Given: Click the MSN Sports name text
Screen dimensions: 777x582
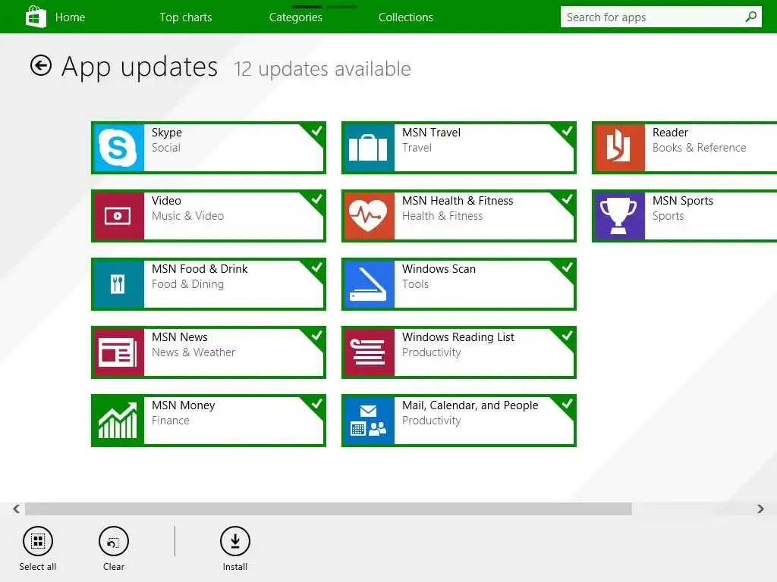Looking at the screenshot, I should point(683,201).
